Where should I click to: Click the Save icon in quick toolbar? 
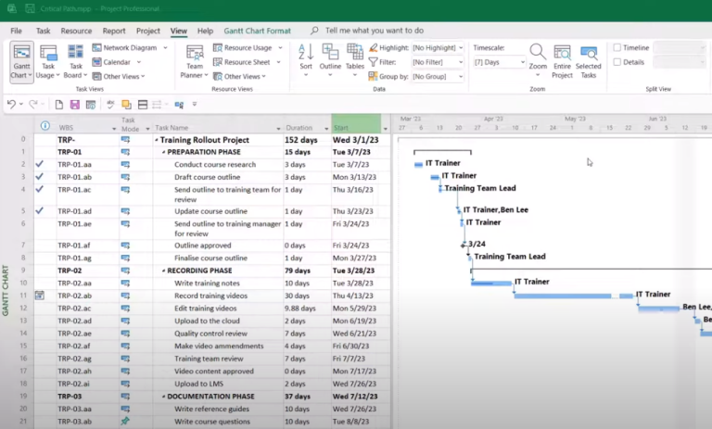pyautogui.click(x=75, y=105)
